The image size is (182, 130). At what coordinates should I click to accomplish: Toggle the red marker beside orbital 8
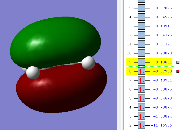pyautogui.click(x=178, y=71)
